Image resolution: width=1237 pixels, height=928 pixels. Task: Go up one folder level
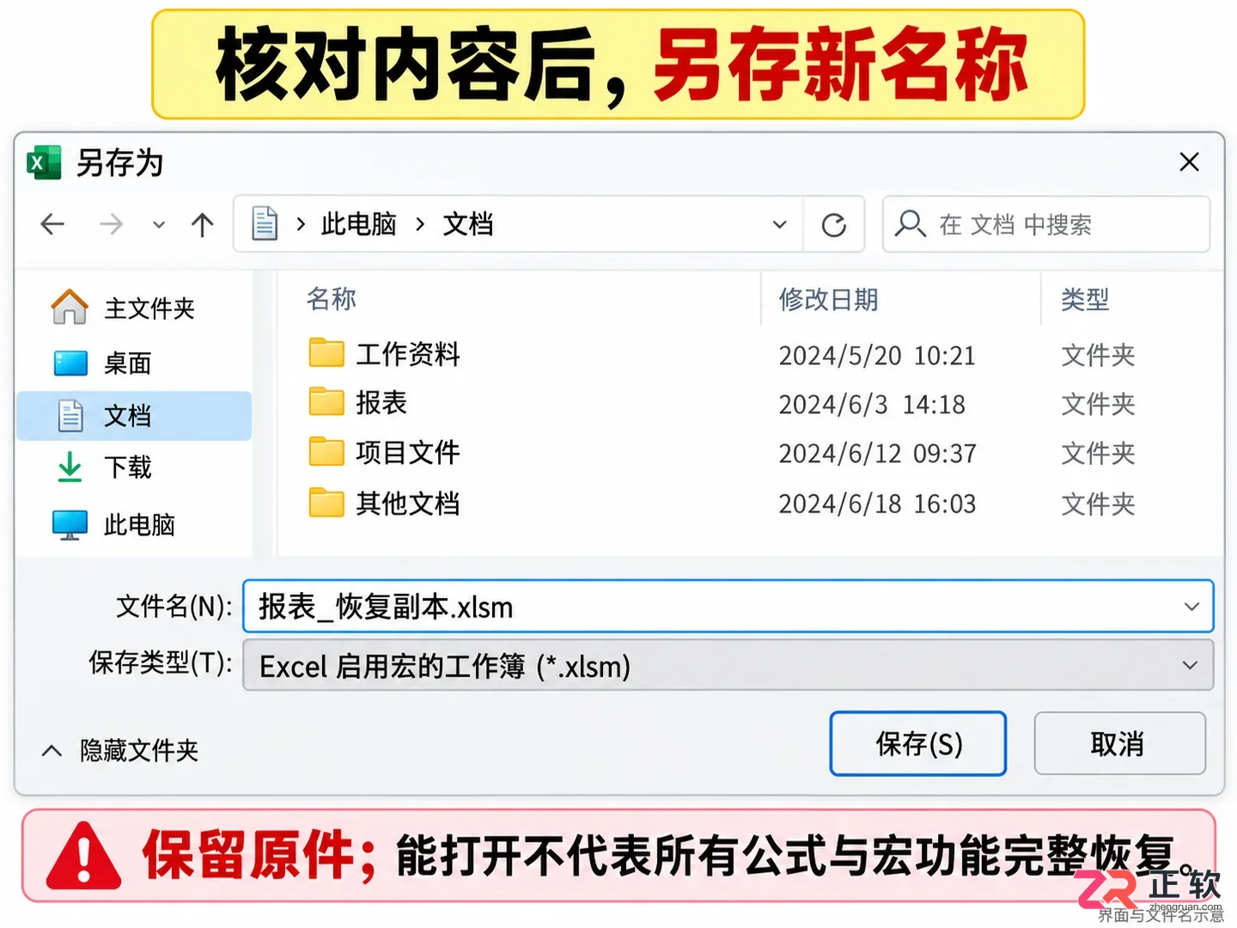click(203, 225)
